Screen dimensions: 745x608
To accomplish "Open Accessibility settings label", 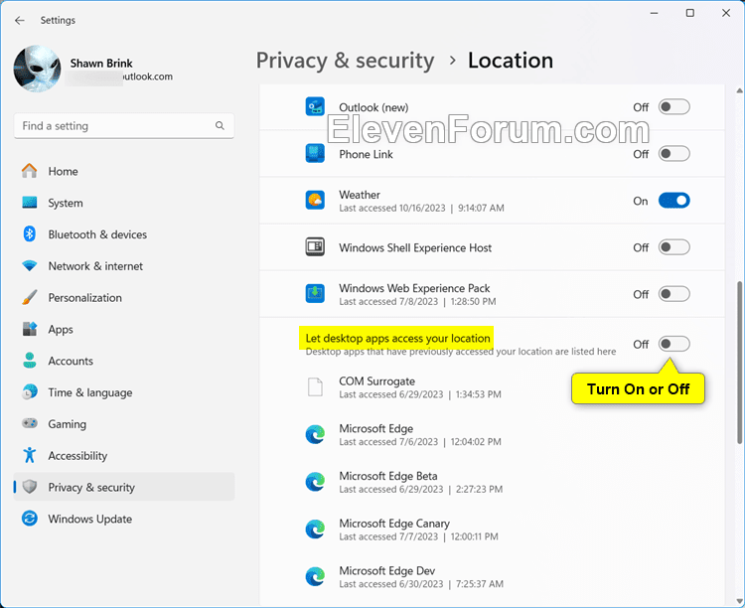I will pos(77,456).
